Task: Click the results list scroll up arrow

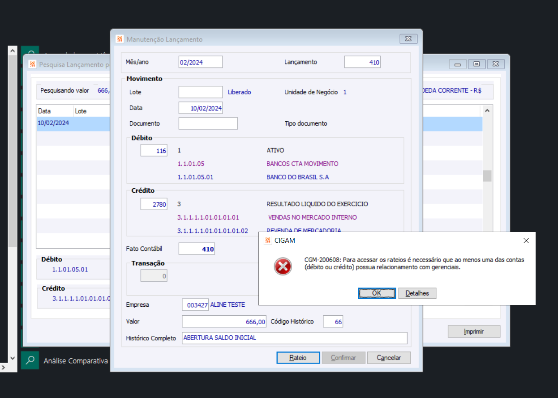Action: click(487, 111)
